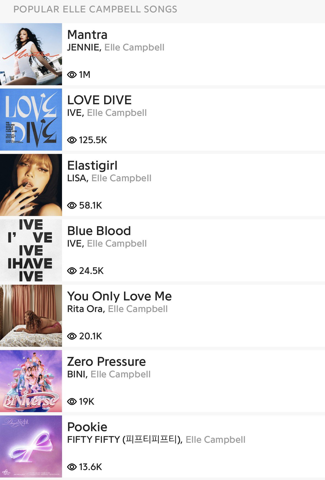Click the Popular Elle Campbell Songs heading
Screen dimensions: 325x480
95,9
